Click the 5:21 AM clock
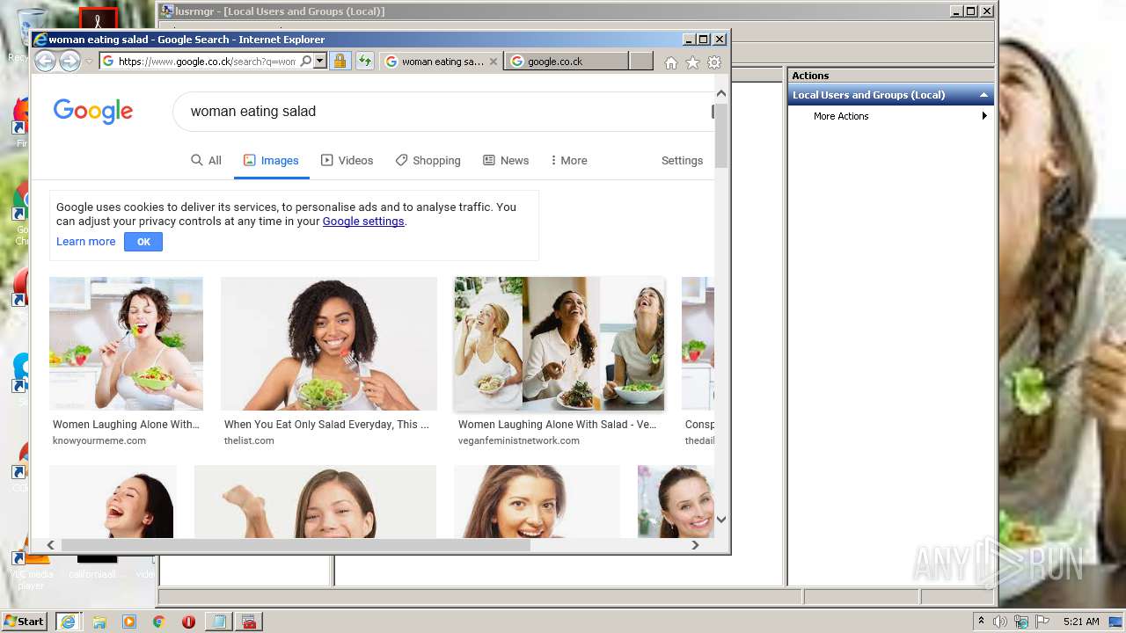Screen dimensions: 1126x633 pos(1081,622)
